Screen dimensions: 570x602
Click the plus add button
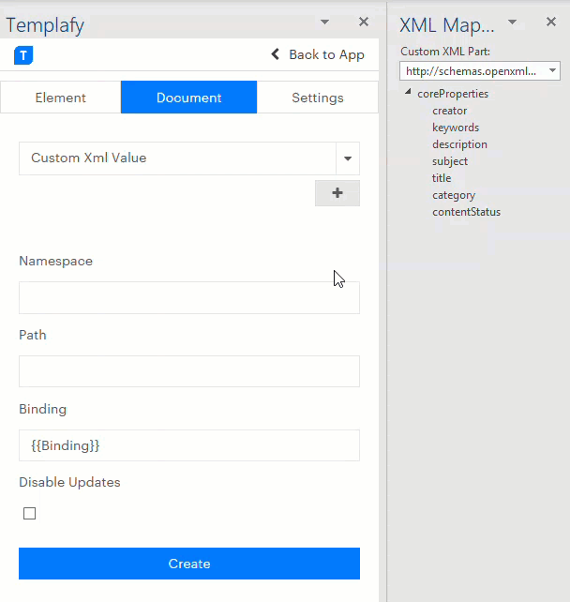pos(337,193)
